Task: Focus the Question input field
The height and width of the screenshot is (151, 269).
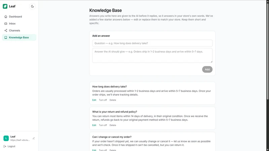Action: (152, 43)
